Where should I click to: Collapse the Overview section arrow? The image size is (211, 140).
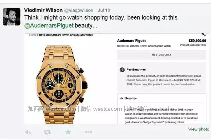click(x=122, y=98)
